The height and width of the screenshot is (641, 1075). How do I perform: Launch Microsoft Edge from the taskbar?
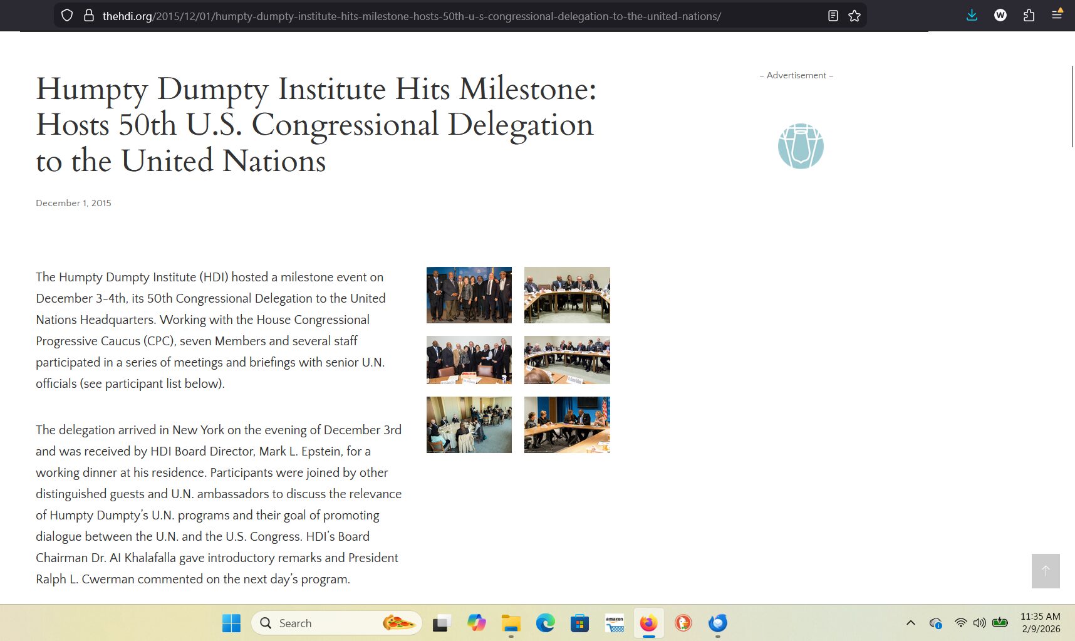point(546,623)
